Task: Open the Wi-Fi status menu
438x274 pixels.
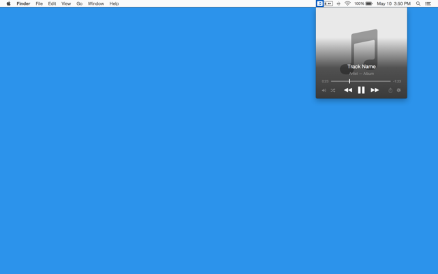Action: point(347,3)
